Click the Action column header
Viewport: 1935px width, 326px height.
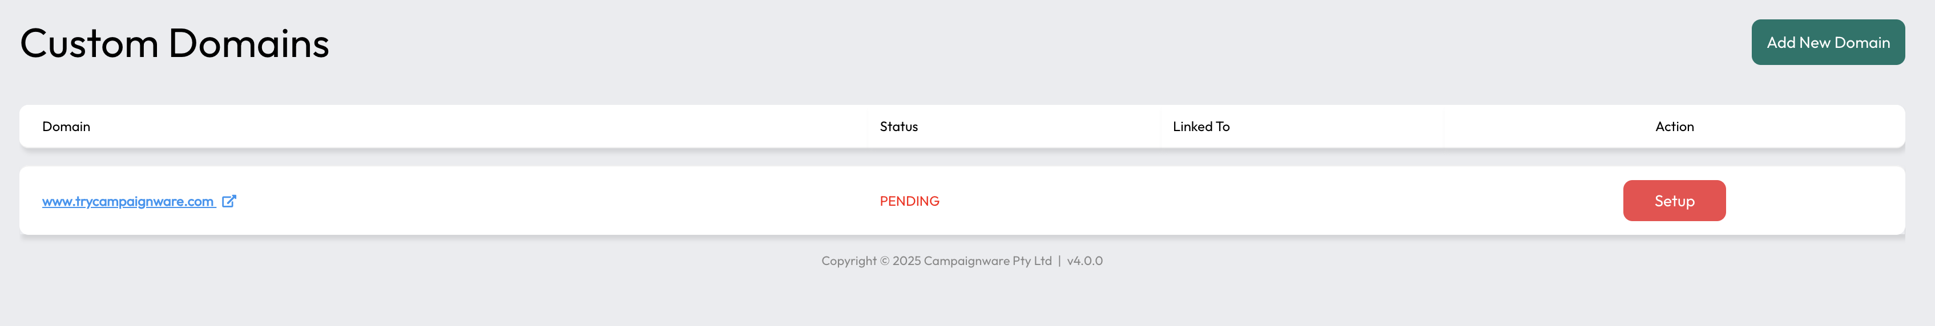click(x=1674, y=127)
